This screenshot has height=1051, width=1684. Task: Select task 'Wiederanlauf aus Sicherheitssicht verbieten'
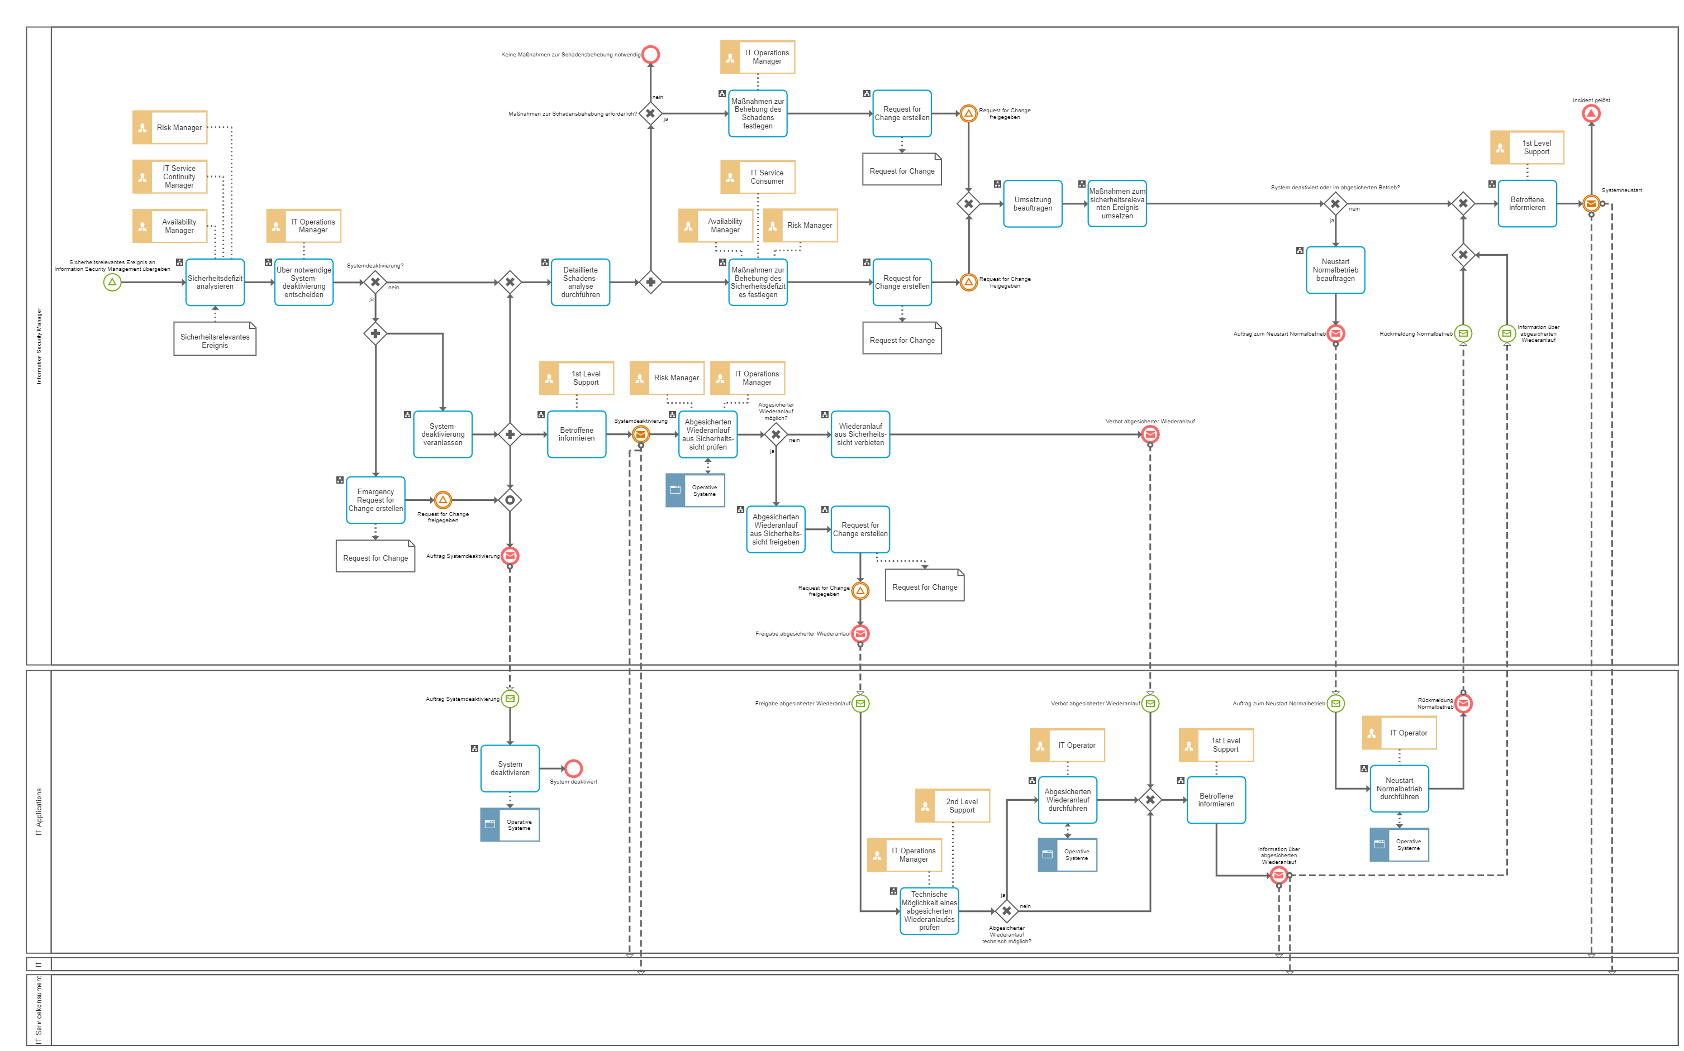(x=860, y=434)
